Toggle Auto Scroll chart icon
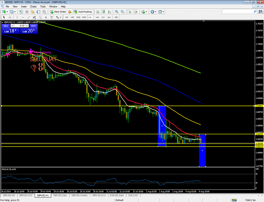Viewport: 264px width, 202px height. coord(130,12)
